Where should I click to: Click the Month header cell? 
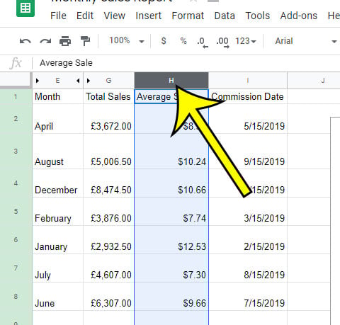click(57, 96)
